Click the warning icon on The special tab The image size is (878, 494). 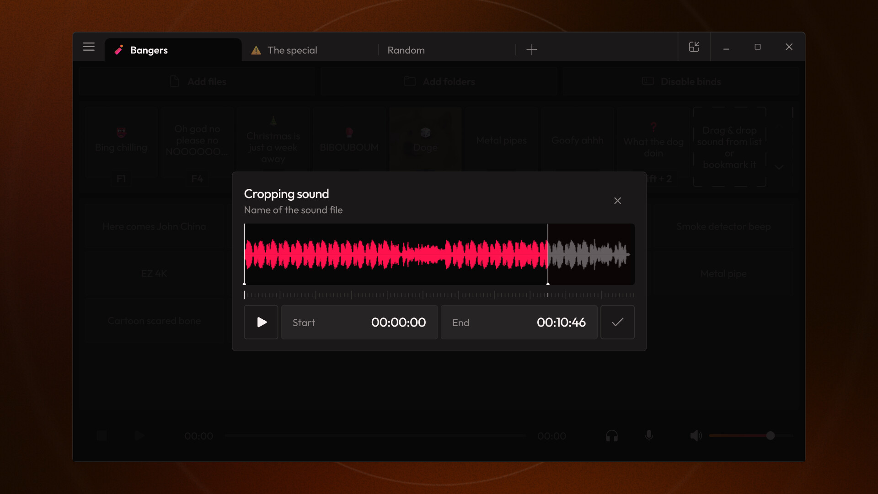click(x=256, y=50)
